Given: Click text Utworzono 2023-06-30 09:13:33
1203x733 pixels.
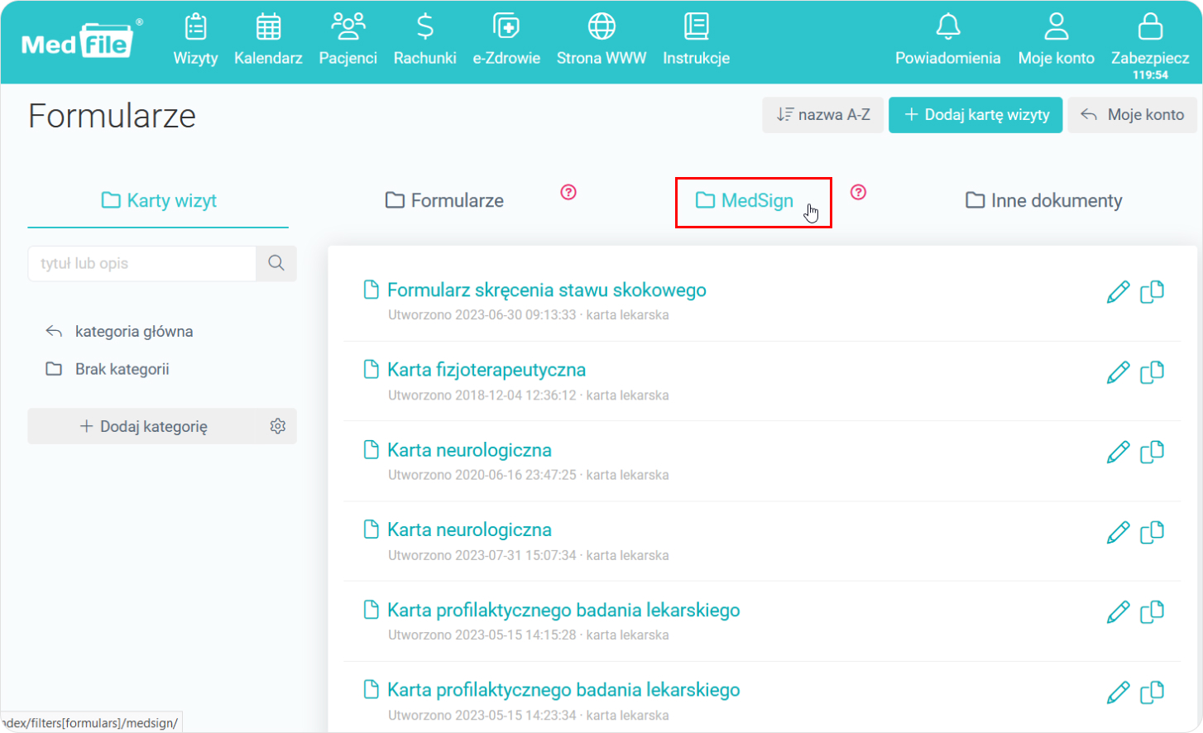Looking at the screenshot, I should (482, 315).
